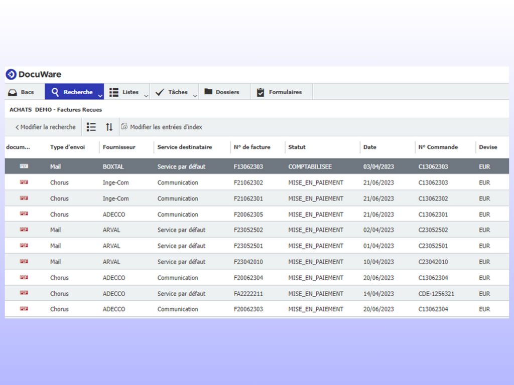The height and width of the screenshot is (385, 514).
Task: Select the date 10/04/2023
Action: (378, 262)
